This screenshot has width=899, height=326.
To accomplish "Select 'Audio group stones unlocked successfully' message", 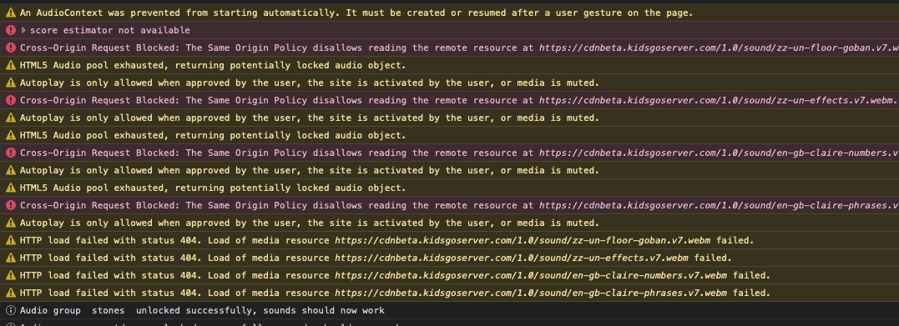I will click(x=202, y=310).
